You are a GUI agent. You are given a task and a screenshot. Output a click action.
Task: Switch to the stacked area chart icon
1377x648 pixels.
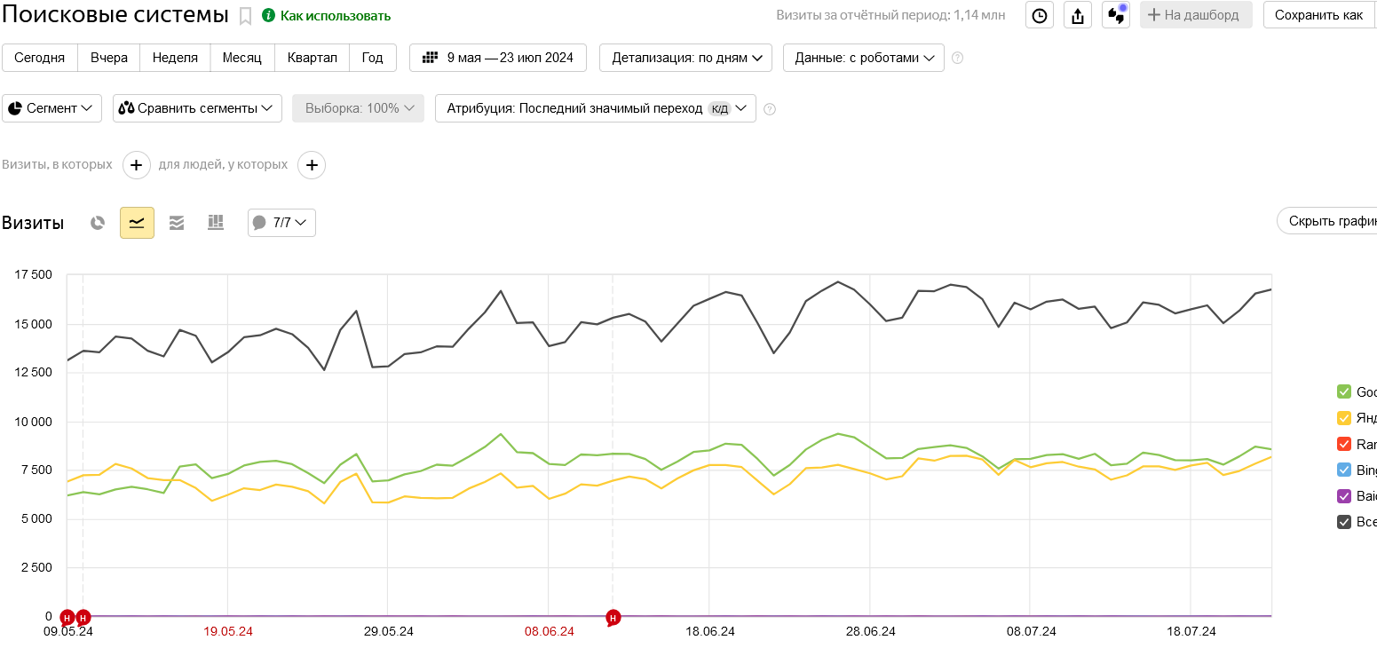tap(177, 223)
